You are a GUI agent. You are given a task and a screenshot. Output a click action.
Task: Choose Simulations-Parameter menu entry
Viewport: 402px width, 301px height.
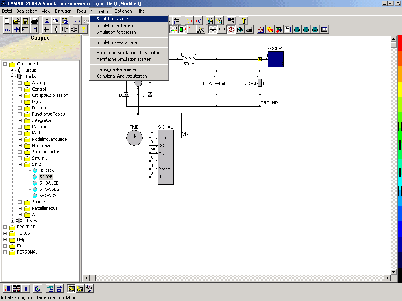[x=129, y=42]
